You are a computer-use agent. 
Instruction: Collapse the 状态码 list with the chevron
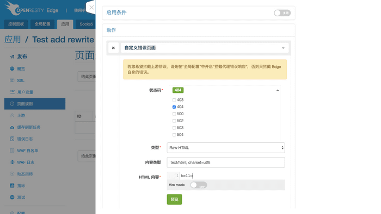[278, 90]
